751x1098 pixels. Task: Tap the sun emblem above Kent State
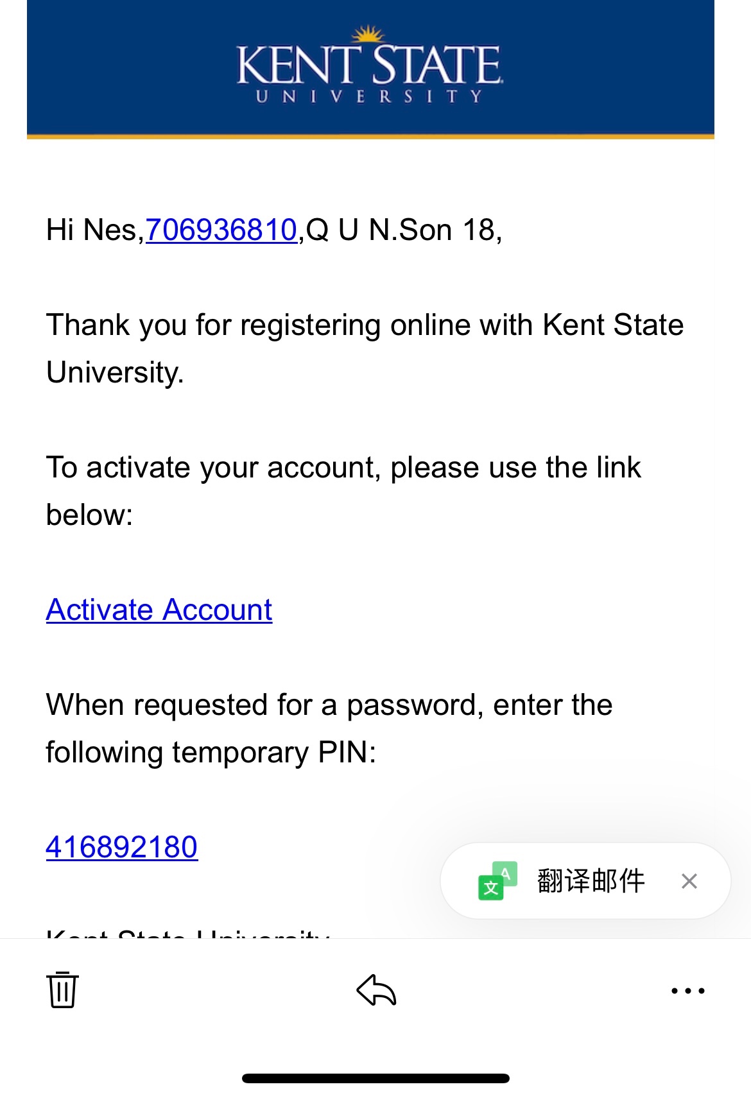click(x=369, y=33)
